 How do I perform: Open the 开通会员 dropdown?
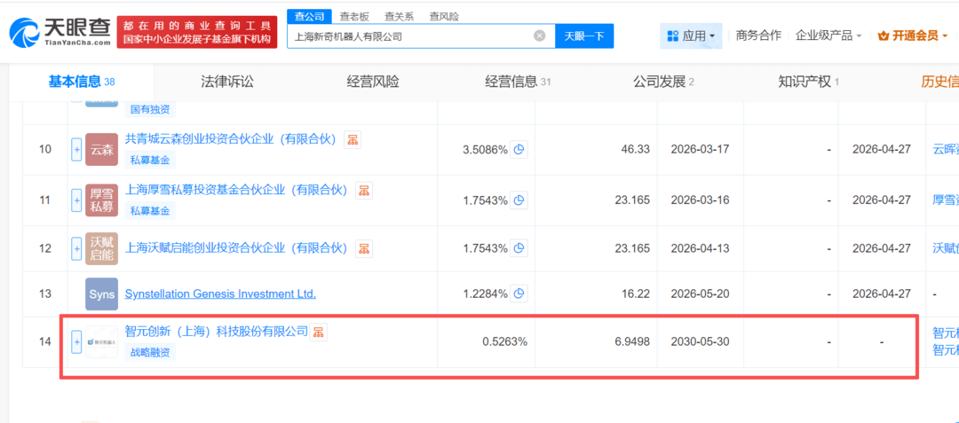coord(913,36)
